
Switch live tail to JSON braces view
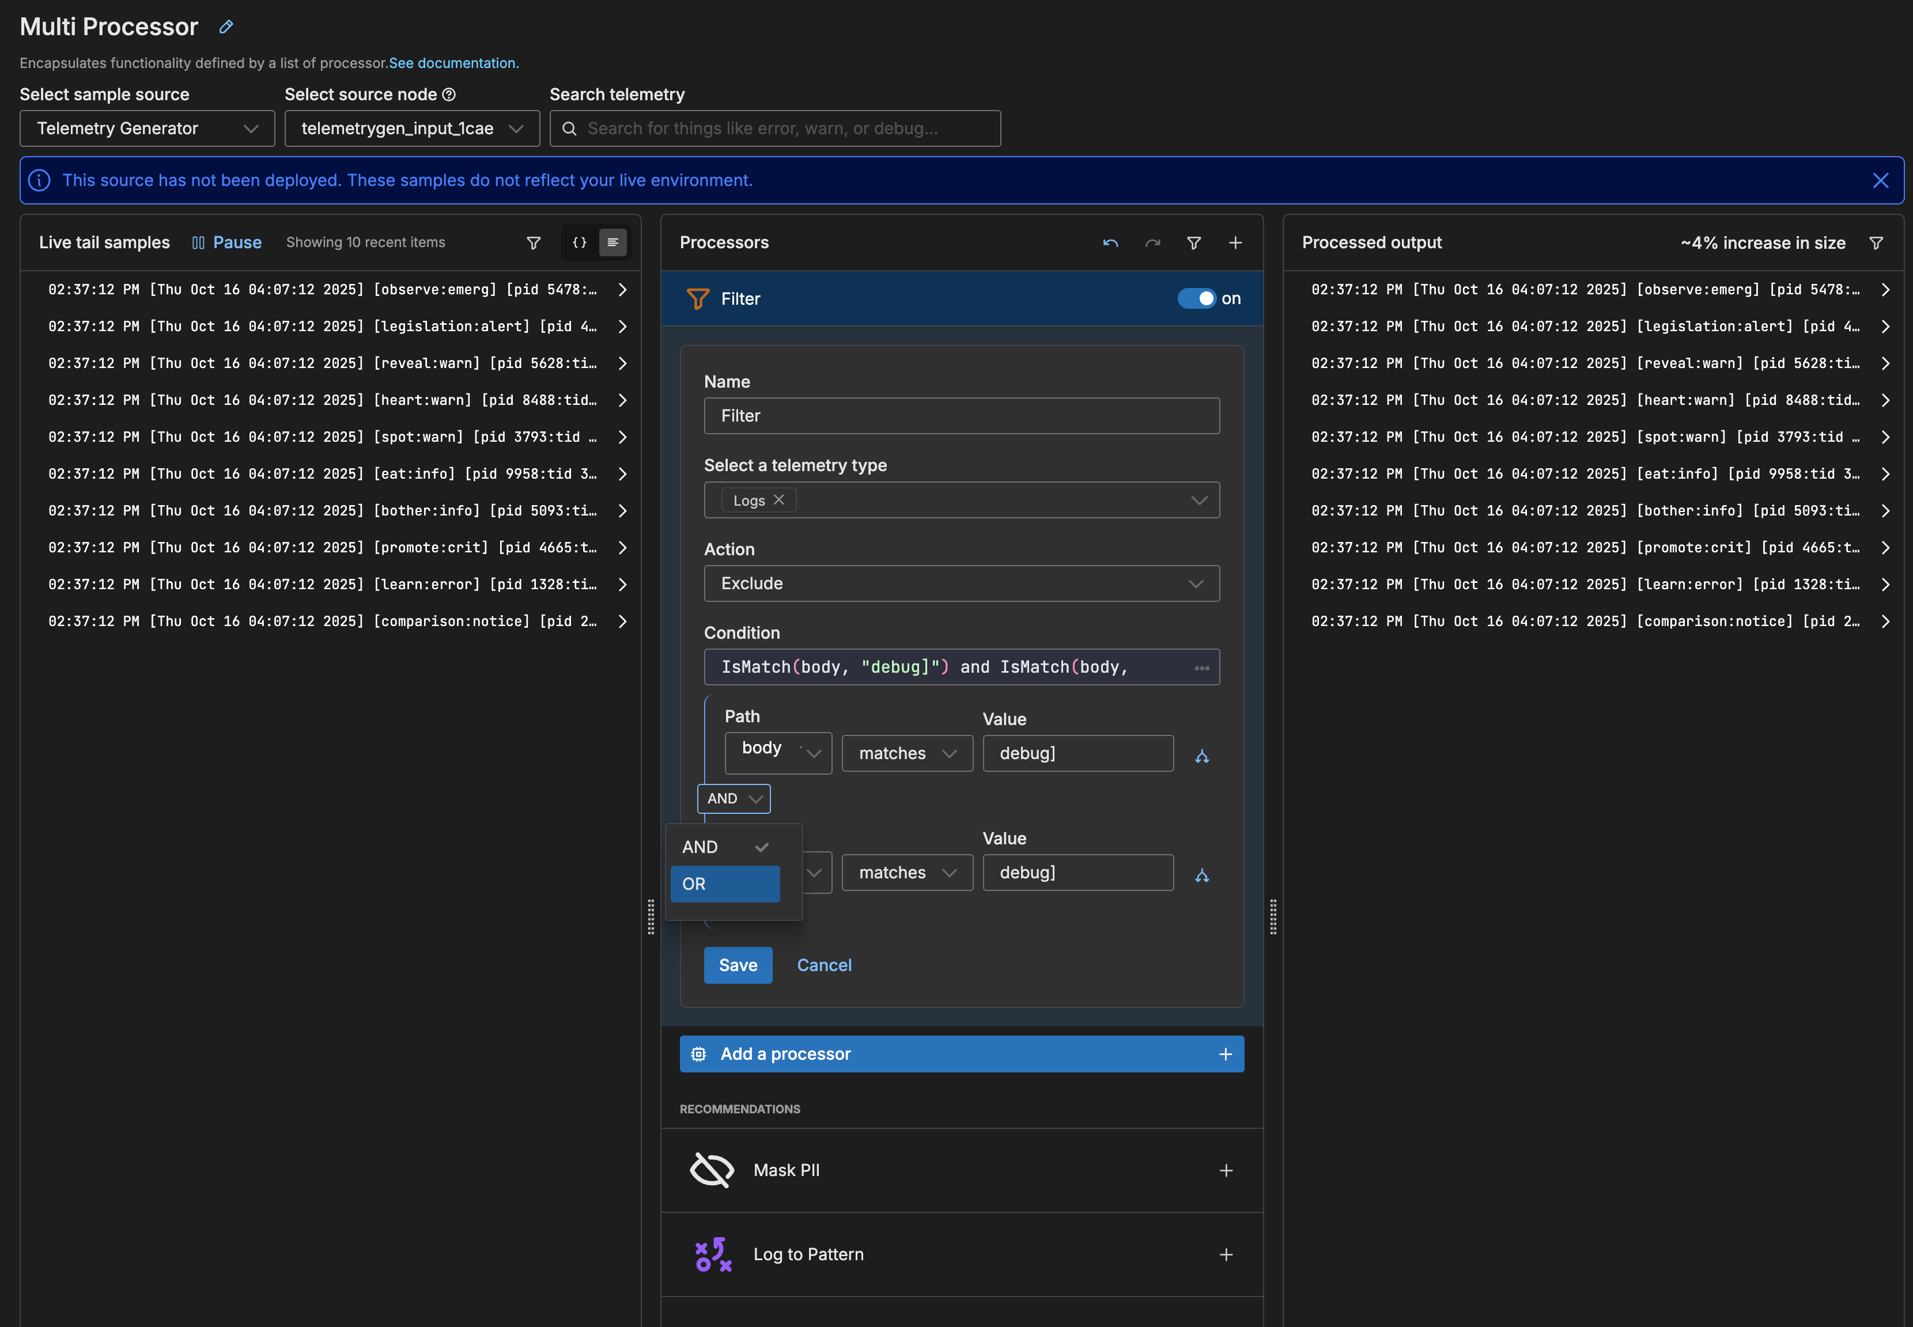click(x=580, y=243)
